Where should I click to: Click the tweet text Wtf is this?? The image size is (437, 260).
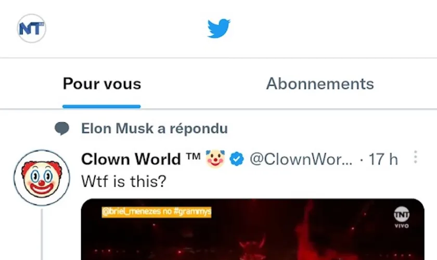123,181
